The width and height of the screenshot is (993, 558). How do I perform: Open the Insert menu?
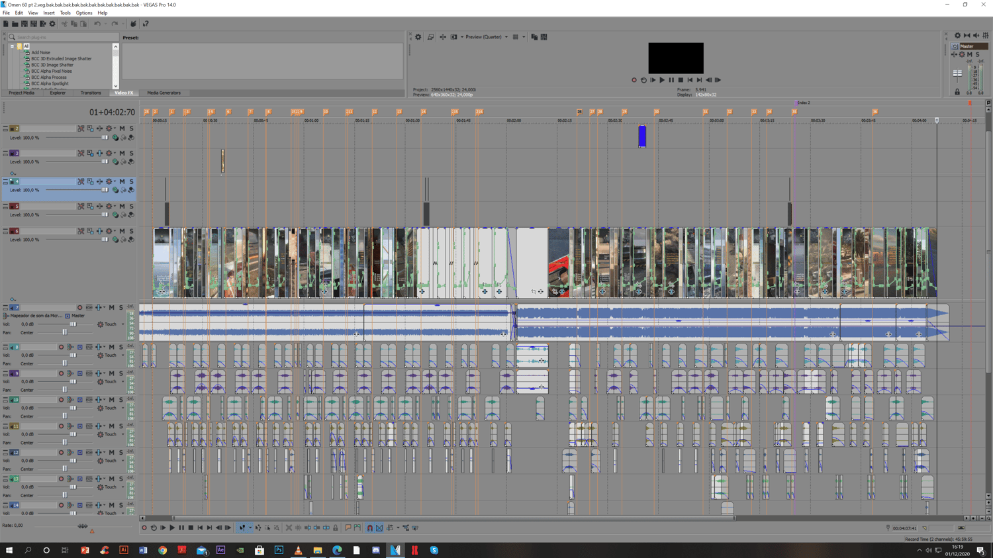click(x=49, y=13)
